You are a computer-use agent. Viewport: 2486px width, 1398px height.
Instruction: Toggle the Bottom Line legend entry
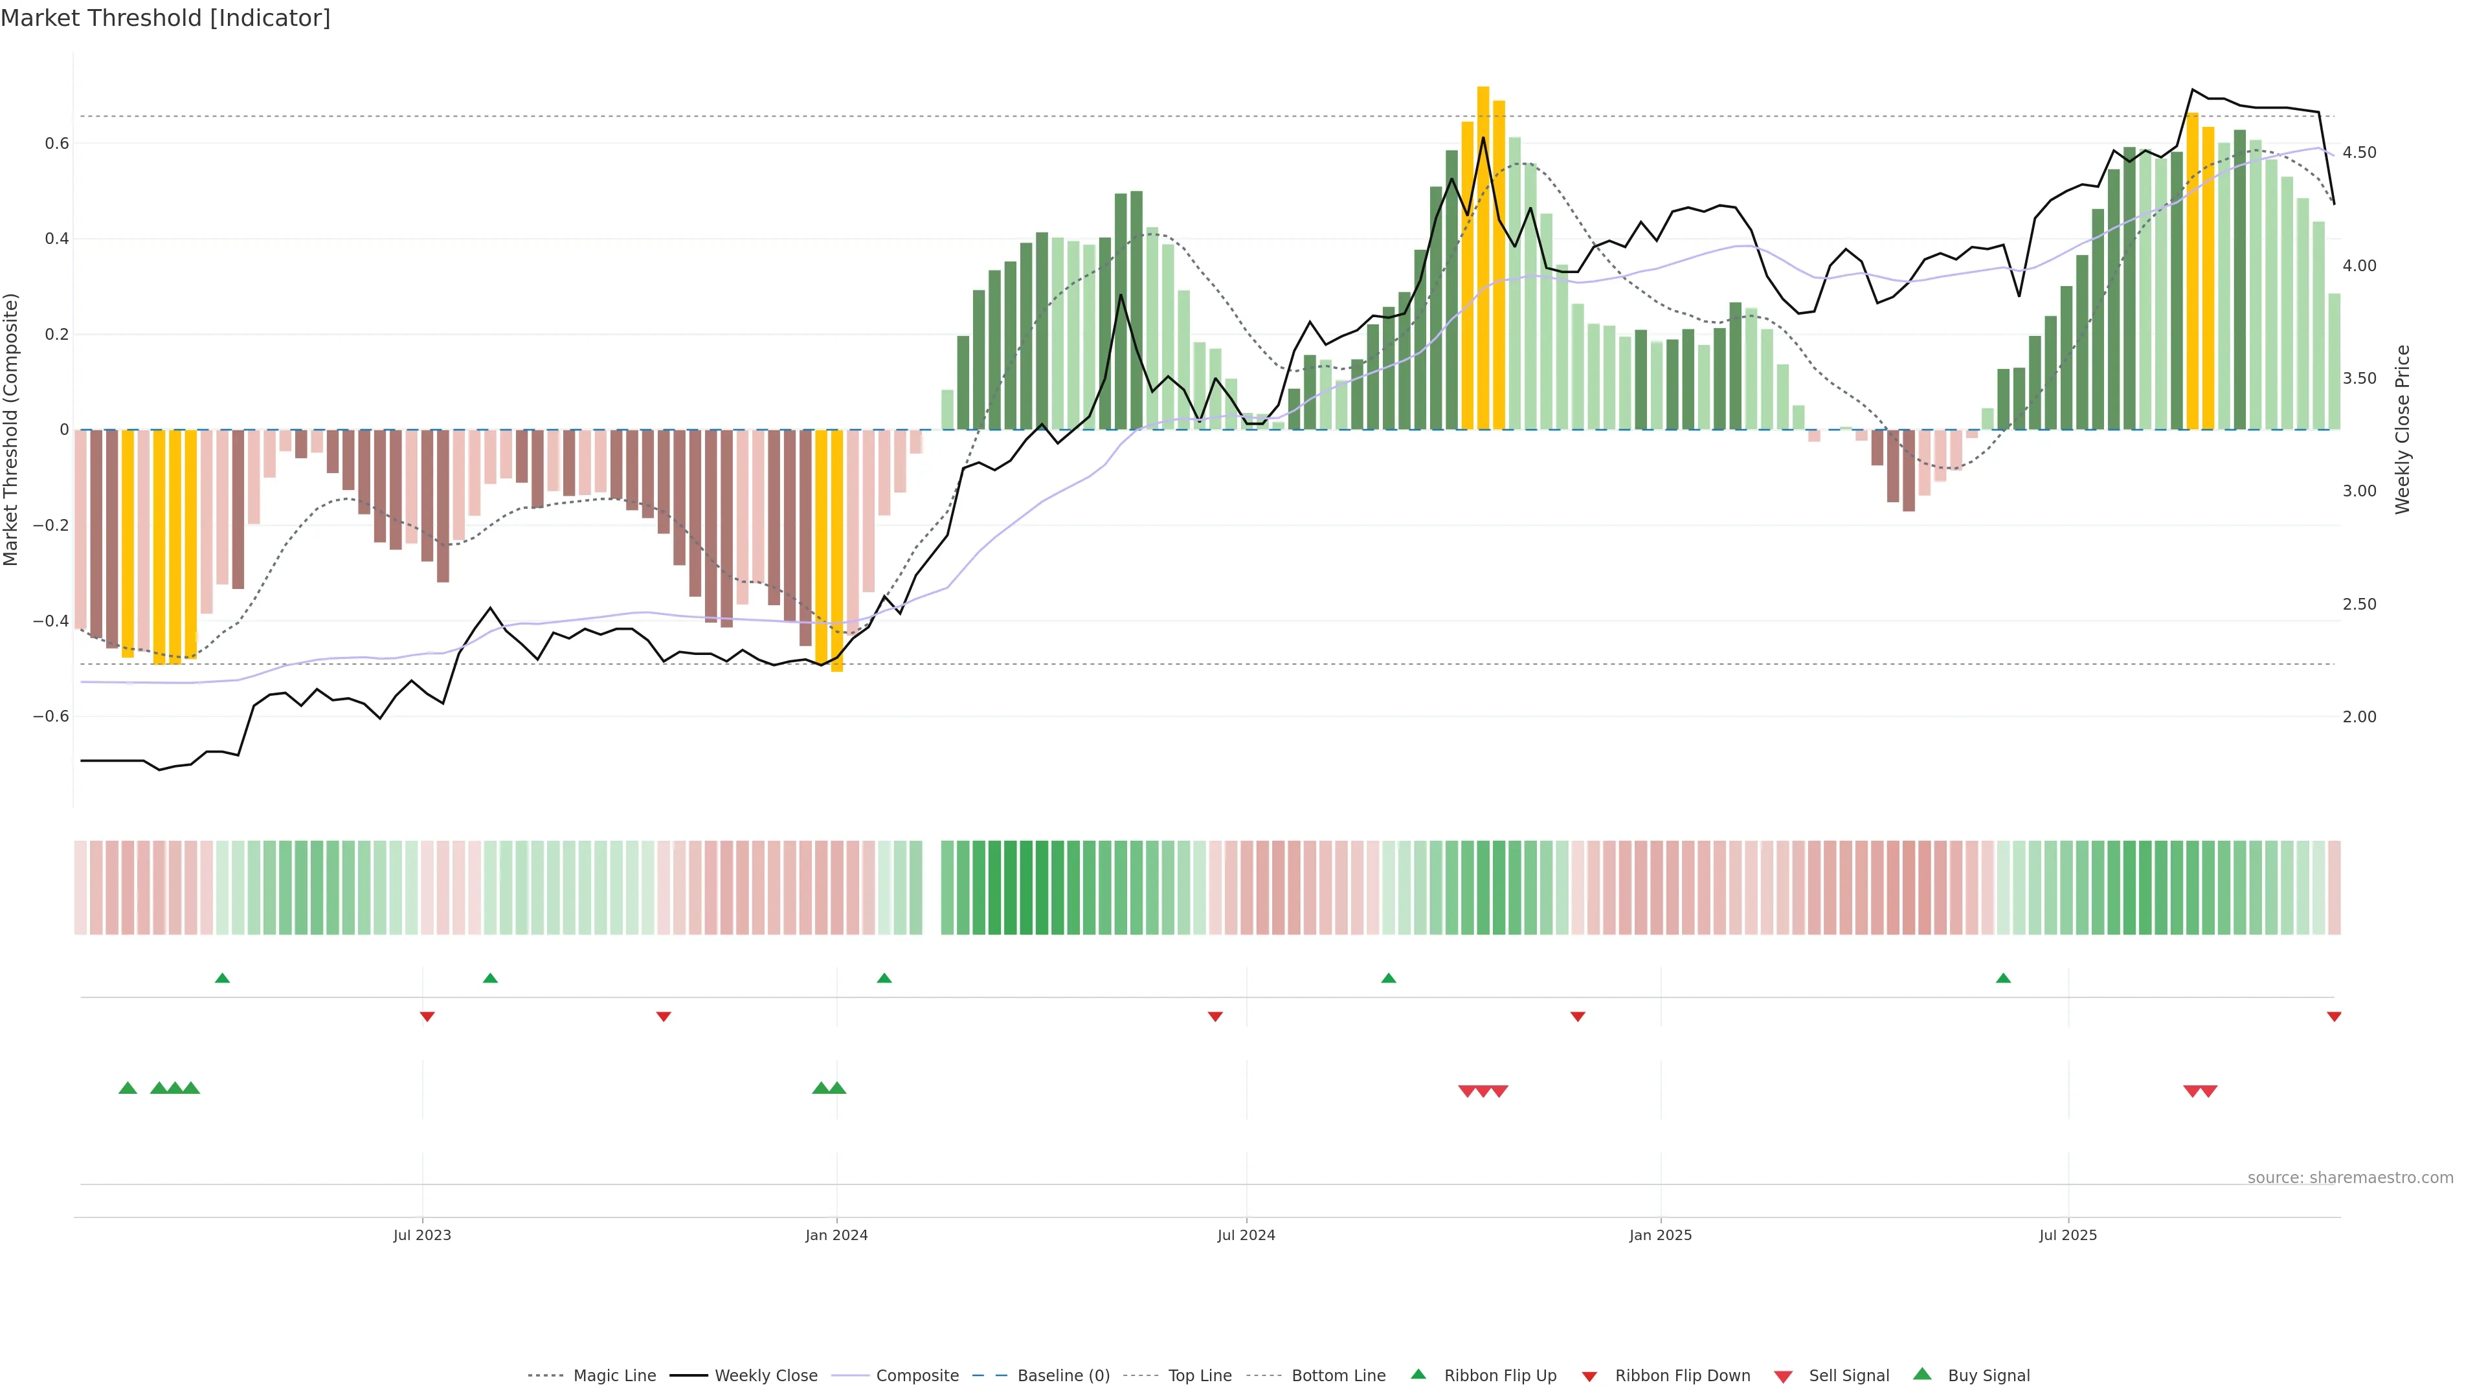1338,1376
